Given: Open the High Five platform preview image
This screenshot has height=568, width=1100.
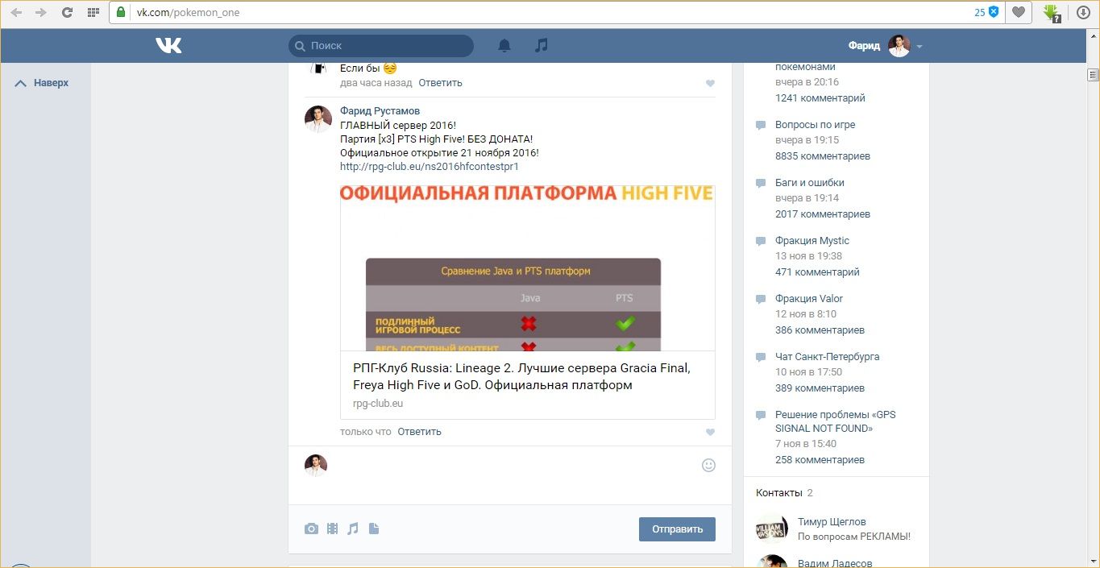Looking at the screenshot, I should pos(528,268).
